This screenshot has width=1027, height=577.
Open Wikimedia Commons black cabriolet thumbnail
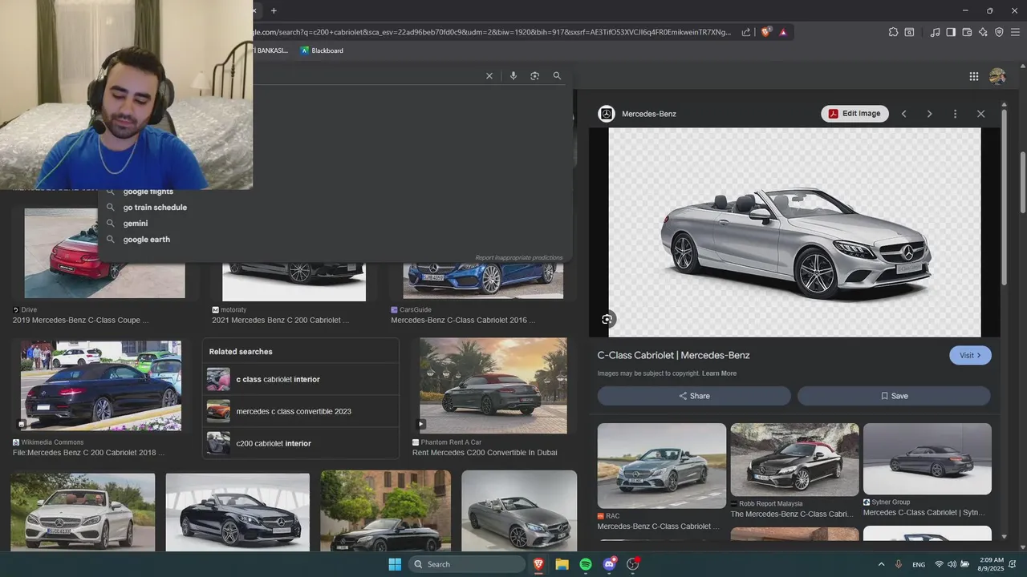pyautogui.click(x=101, y=385)
